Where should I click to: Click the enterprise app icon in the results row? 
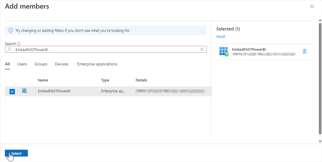tap(25, 91)
